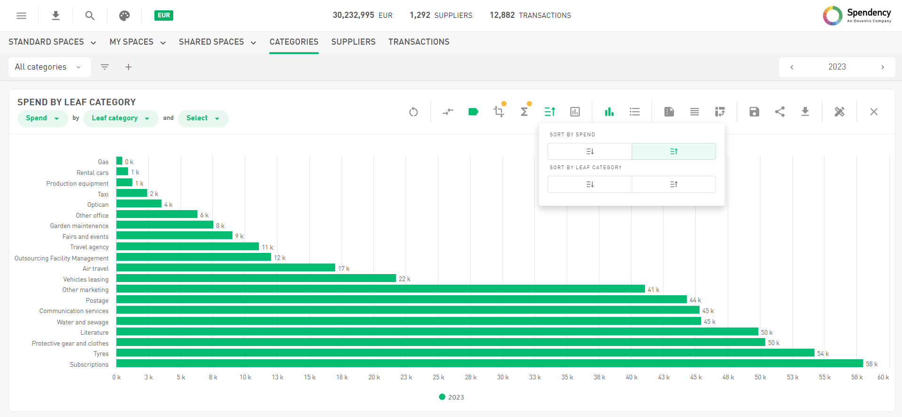This screenshot has width=902, height=417.
Task: Open the Leaf category dimension dropdown
Action: [x=121, y=118]
